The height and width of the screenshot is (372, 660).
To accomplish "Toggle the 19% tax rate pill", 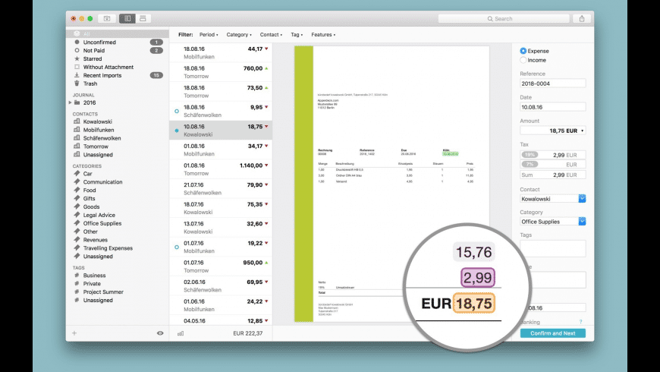I will [530, 155].
